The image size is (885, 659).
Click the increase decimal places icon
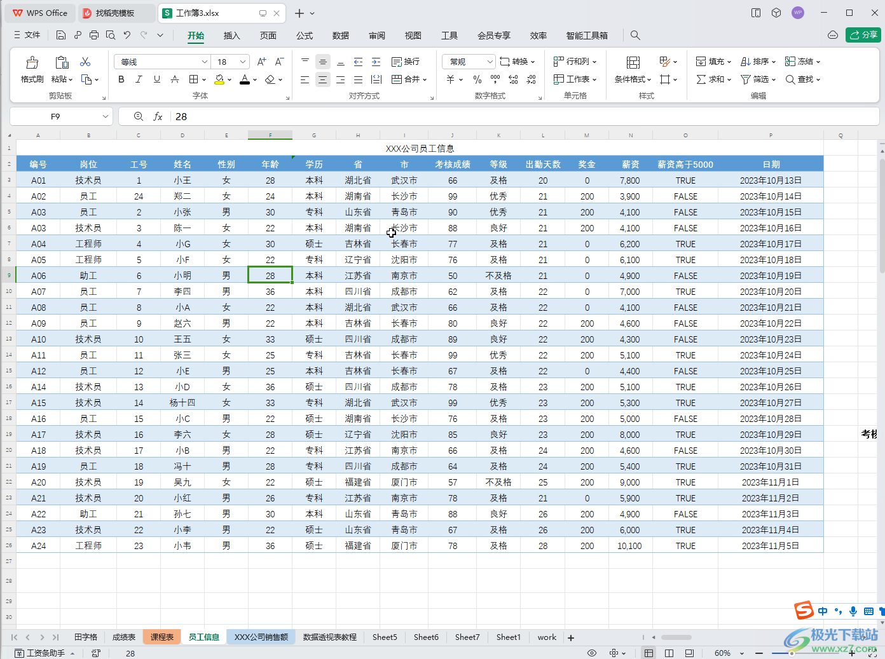click(x=513, y=79)
